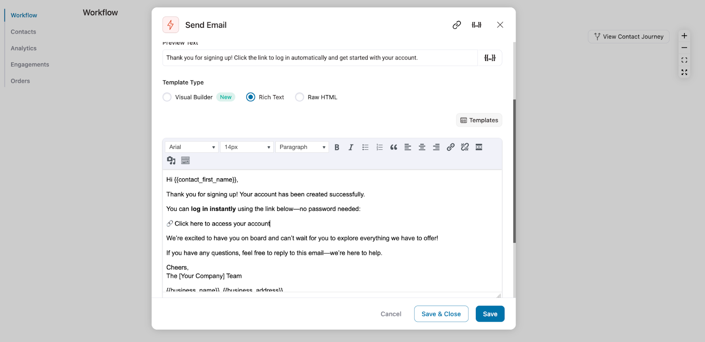
Task: Select the Rich Text template type
Action: pos(250,97)
